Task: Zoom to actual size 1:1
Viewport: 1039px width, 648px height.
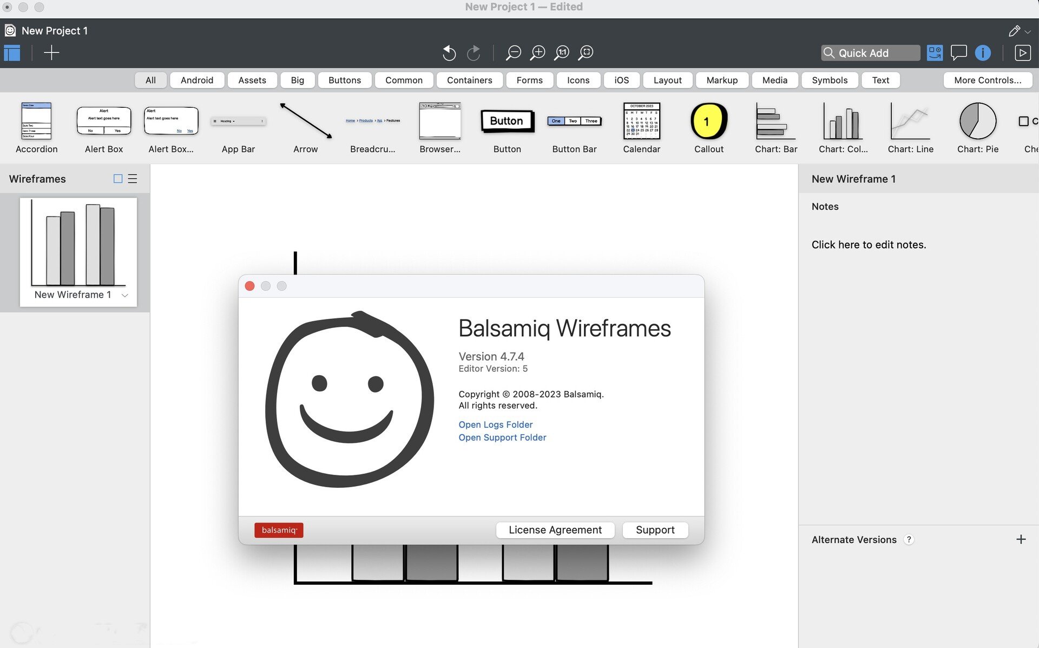Action: (562, 53)
